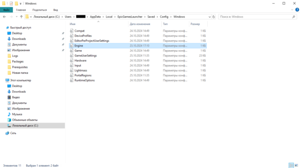The width and height of the screenshot is (300, 168).
Task: Switch to large icons view layout
Action: [x=296, y=165]
